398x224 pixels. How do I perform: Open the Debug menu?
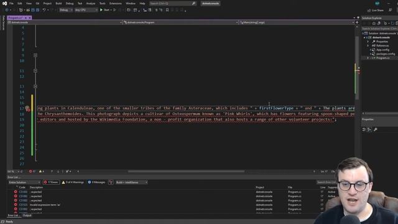click(70, 3)
